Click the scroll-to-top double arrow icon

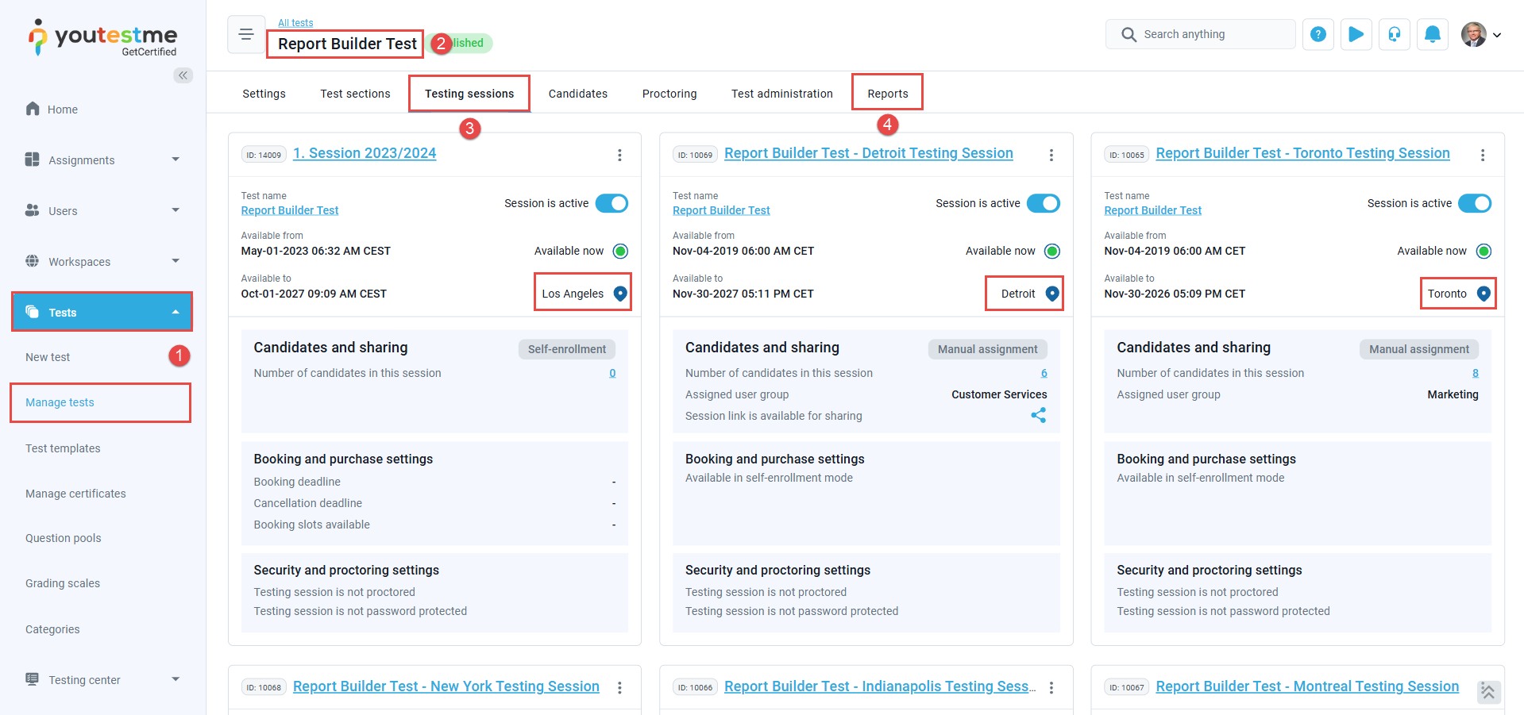[1488, 691]
